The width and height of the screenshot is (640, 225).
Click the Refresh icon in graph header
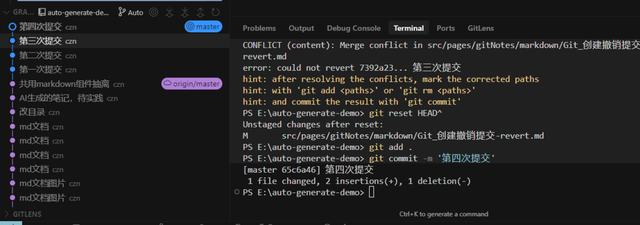point(215,12)
